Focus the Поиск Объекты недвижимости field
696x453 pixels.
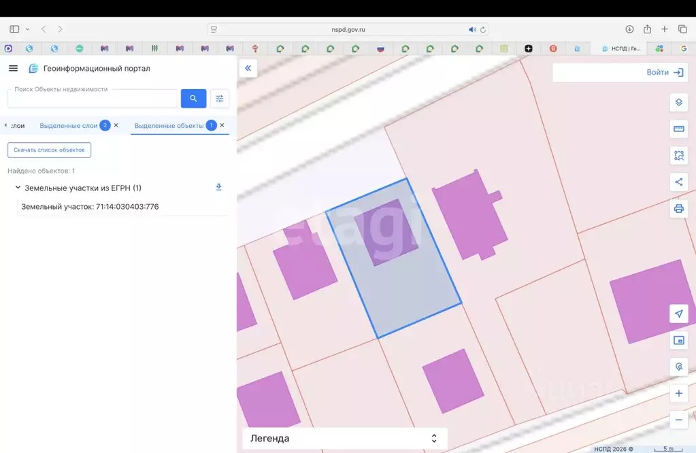(x=93, y=99)
